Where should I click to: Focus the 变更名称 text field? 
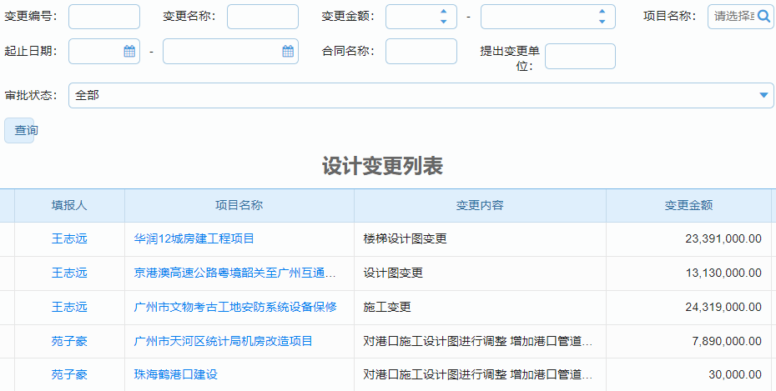[x=262, y=17]
